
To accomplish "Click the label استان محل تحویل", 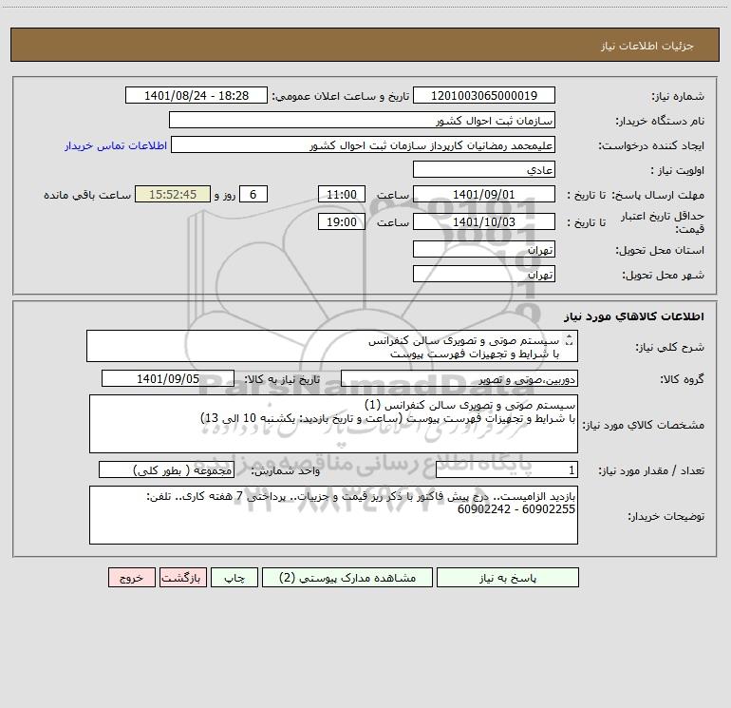I will pos(660,251).
